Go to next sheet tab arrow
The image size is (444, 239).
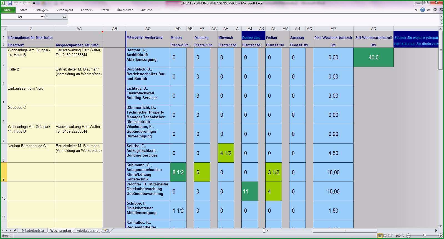pos(11,230)
